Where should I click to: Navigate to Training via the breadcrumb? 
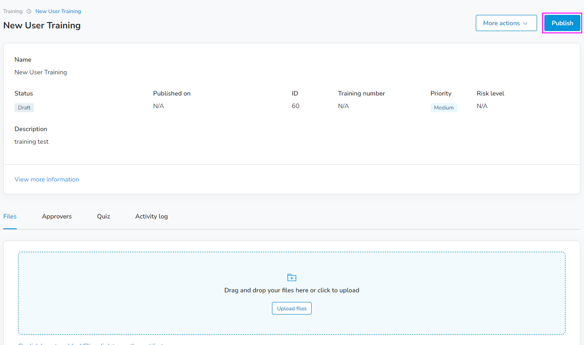[x=13, y=11]
